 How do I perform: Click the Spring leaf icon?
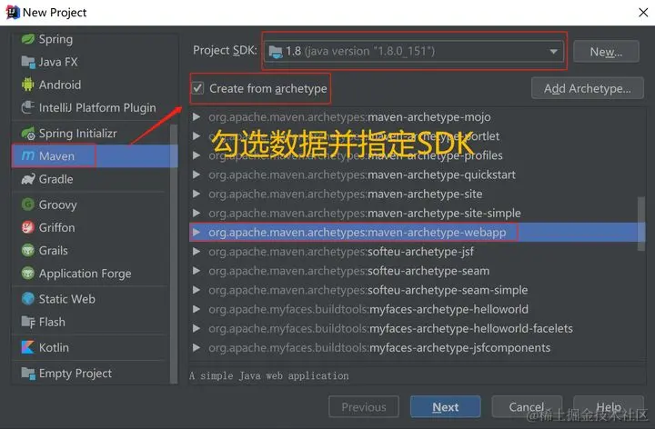[x=28, y=39]
